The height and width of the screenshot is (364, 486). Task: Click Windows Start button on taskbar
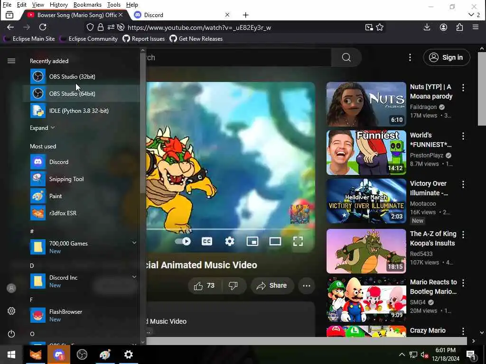(x=11, y=355)
